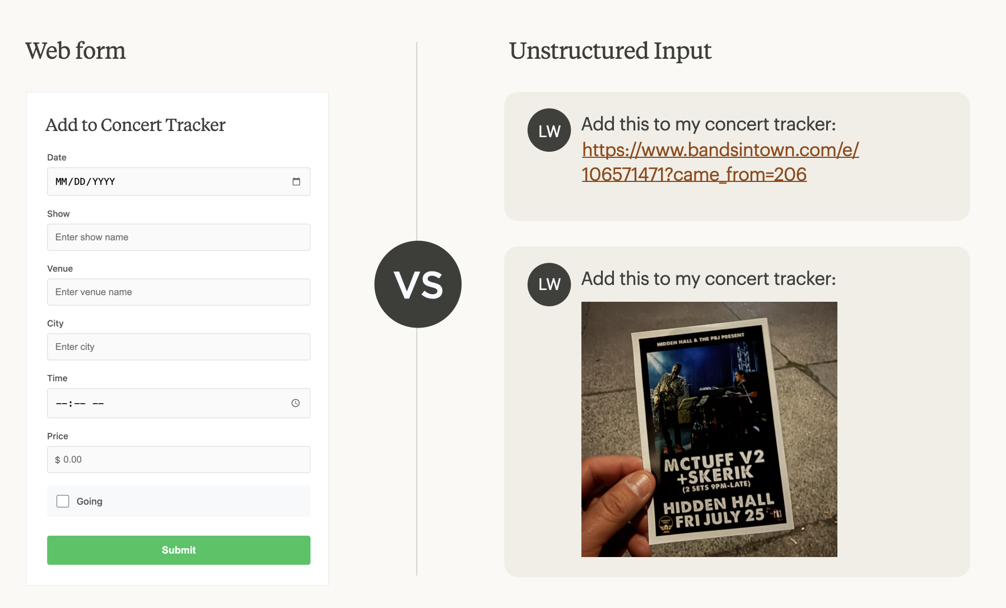
Task: Click the clock icon in Time field
Action: pos(296,403)
